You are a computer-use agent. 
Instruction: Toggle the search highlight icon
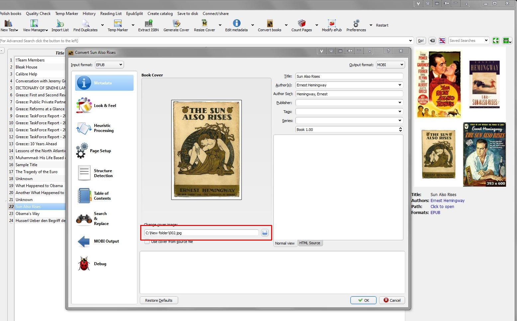coord(442,41)
